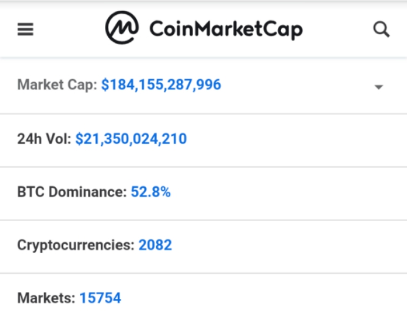Click the 15754 markets count link
This screenshot has width=407, height=323.
(x=100, y=298)
